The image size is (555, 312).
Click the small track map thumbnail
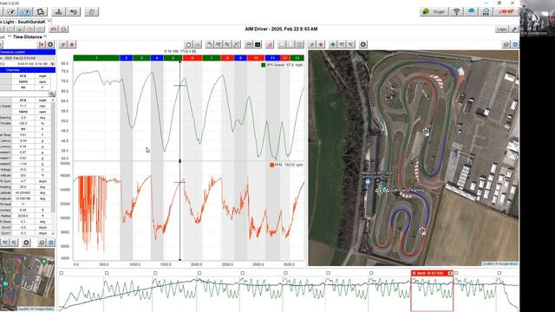point(27,279)
